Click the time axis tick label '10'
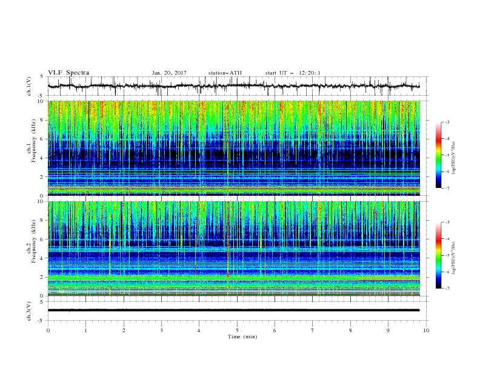 426,330
